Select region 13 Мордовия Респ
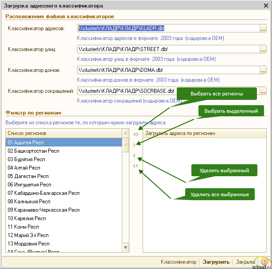The height and width of the screenshot is (269, 272). (64, 244)
